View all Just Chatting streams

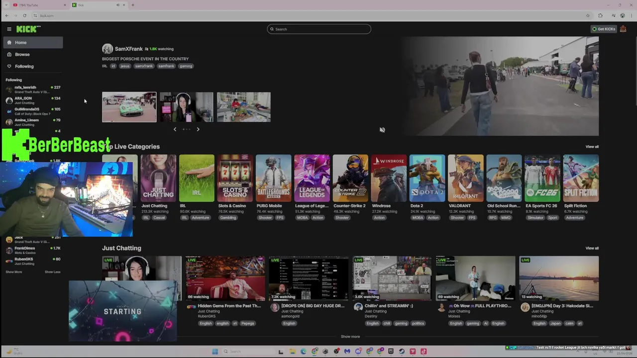(x=592, y=248)
